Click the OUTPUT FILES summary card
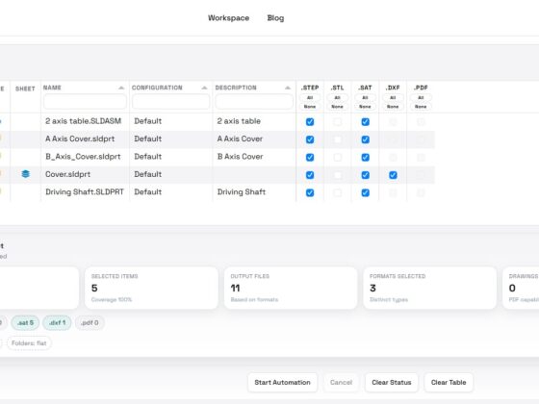The height and width of the screenshot is (404, 539). pyautogui.click(x=291, y=288)
